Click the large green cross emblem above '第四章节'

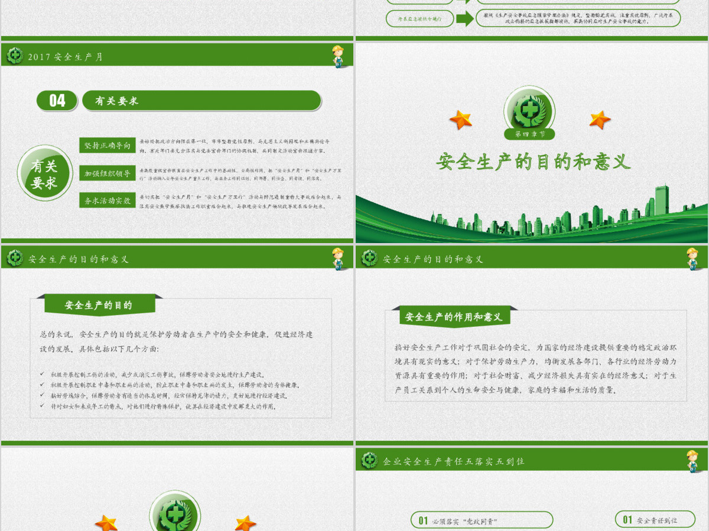pos(530,110)
